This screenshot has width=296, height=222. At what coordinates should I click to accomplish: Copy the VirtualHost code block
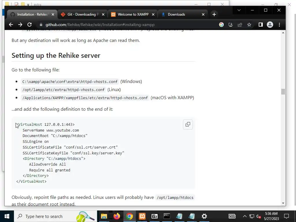pos(188,124)
